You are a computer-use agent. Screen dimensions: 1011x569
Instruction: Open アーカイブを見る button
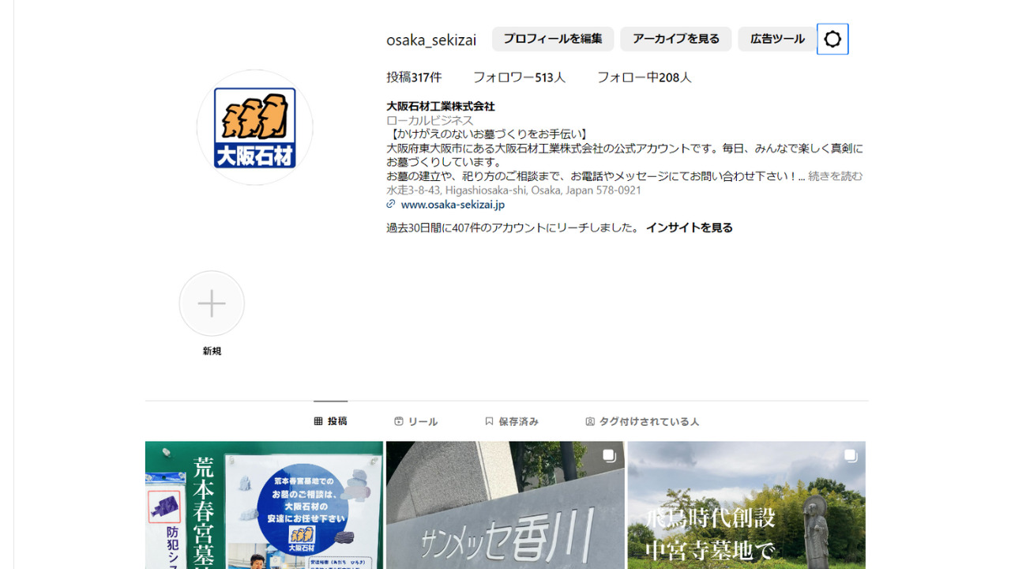pos(676,39)
